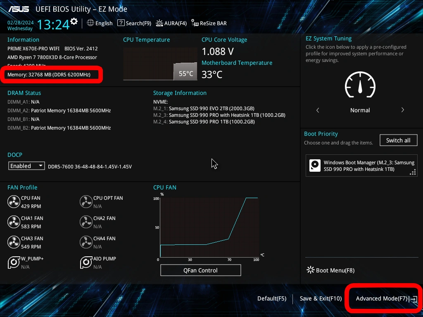This screenshot has width=423, height=317.
Task: Select the CPU OPT FAN icon
Action: coord(86,201)
